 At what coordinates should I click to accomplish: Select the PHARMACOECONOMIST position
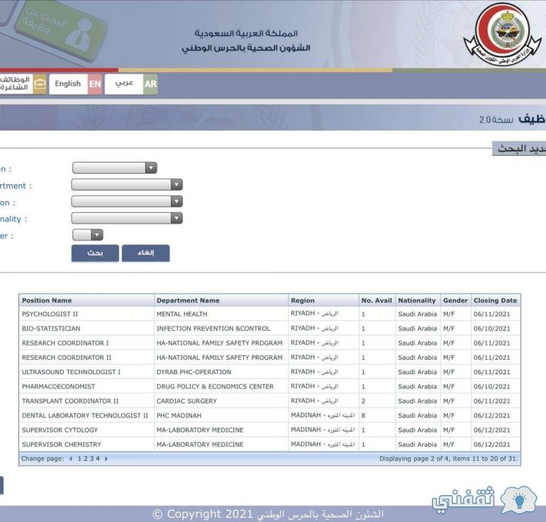(58, 387)
